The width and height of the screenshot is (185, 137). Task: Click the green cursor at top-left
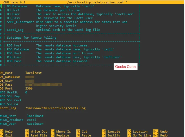tap(1, 6)
